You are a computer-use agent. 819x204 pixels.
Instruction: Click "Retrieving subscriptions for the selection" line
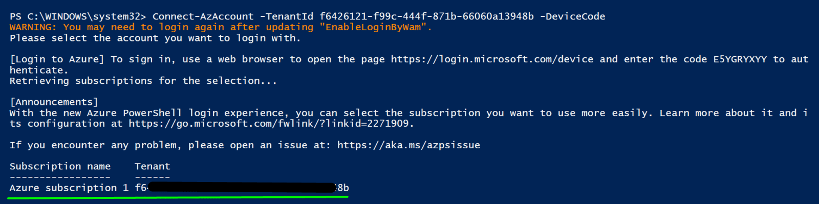[143, 81]
